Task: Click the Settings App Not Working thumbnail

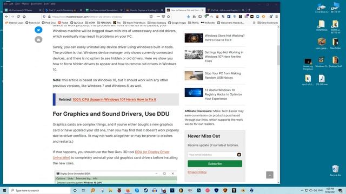Action: click(194, 54)
